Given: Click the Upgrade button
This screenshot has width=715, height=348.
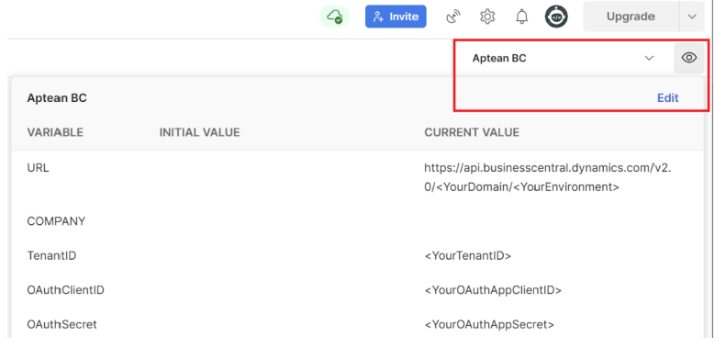Looking at the screenshot, I should [631, 17].
